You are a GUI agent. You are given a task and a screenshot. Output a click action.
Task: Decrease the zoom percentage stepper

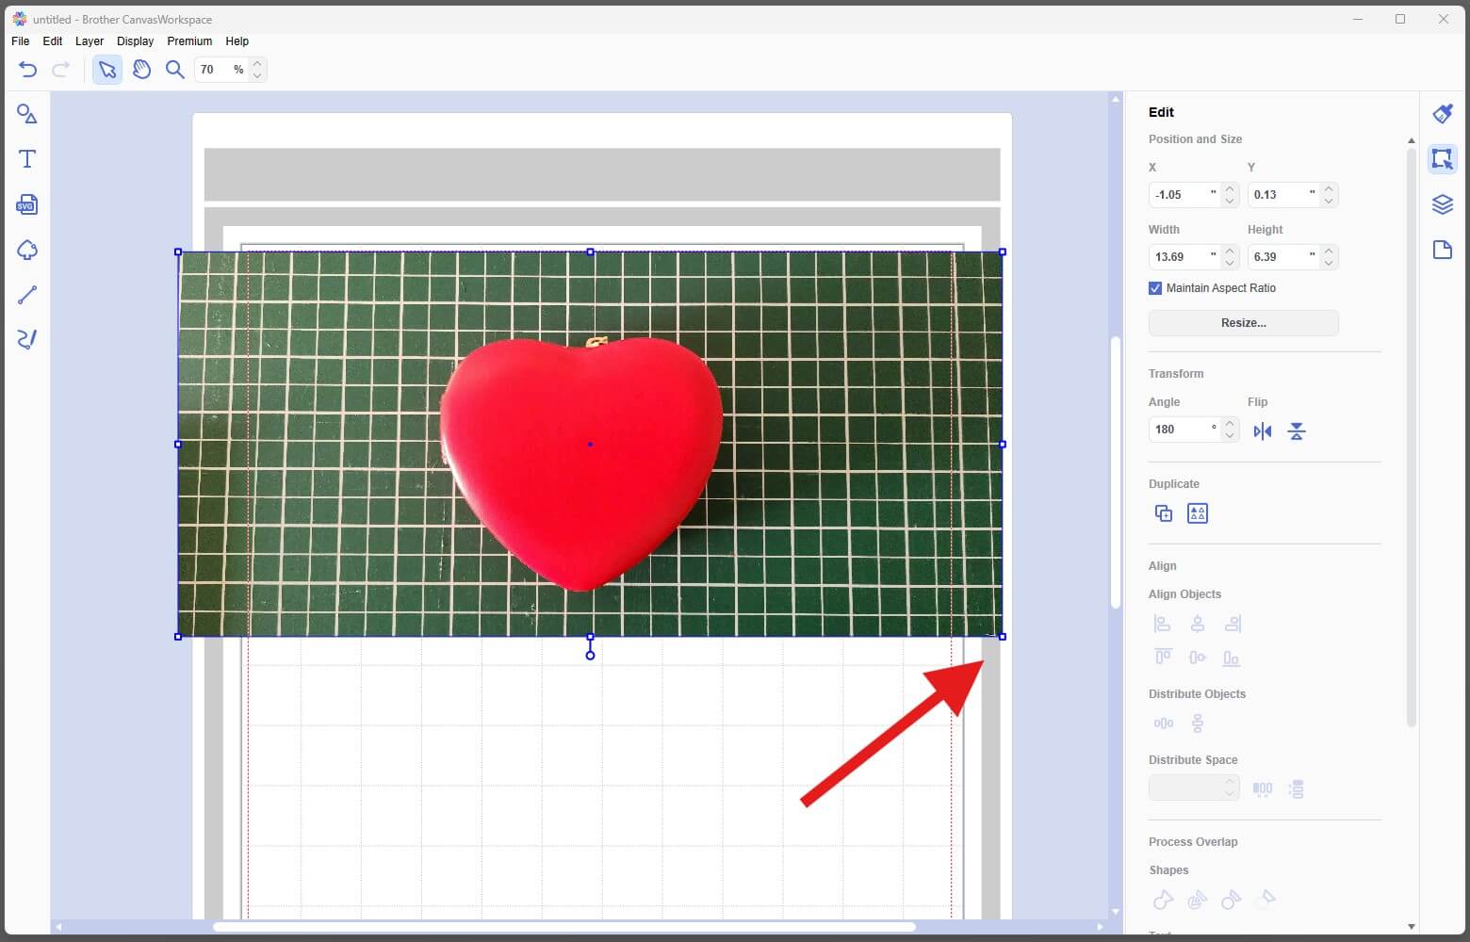257,75
